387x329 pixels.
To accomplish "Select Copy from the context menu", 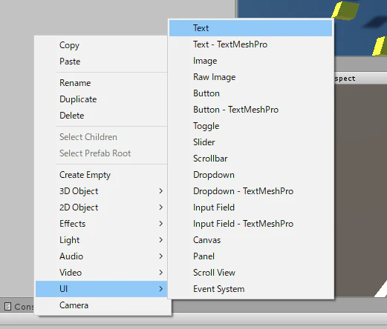I will 102,45.
